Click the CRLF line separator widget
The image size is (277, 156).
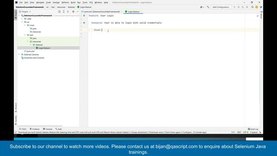coord(239,132)
